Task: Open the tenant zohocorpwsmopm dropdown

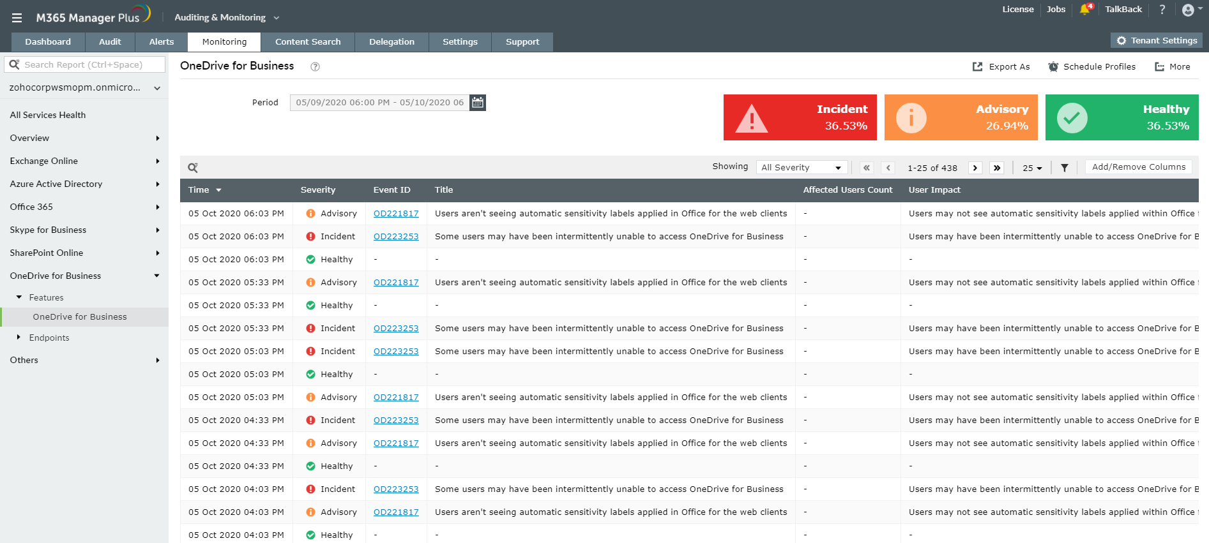Action: [x=84, y=87]
